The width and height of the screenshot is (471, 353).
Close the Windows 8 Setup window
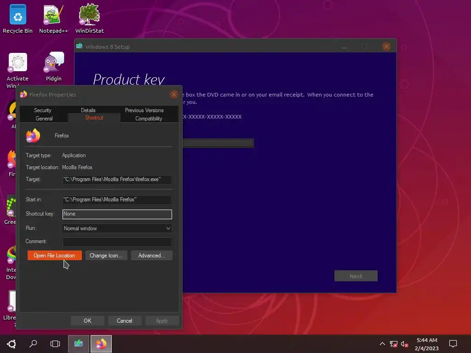point(386,46)
